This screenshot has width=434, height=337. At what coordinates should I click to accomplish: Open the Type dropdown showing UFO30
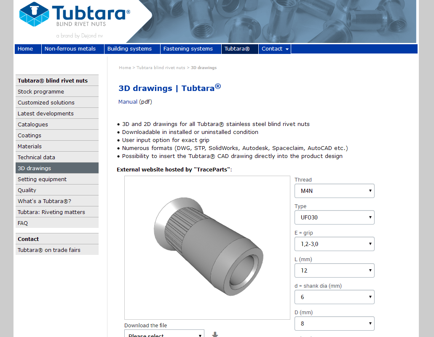pos(334,217)
